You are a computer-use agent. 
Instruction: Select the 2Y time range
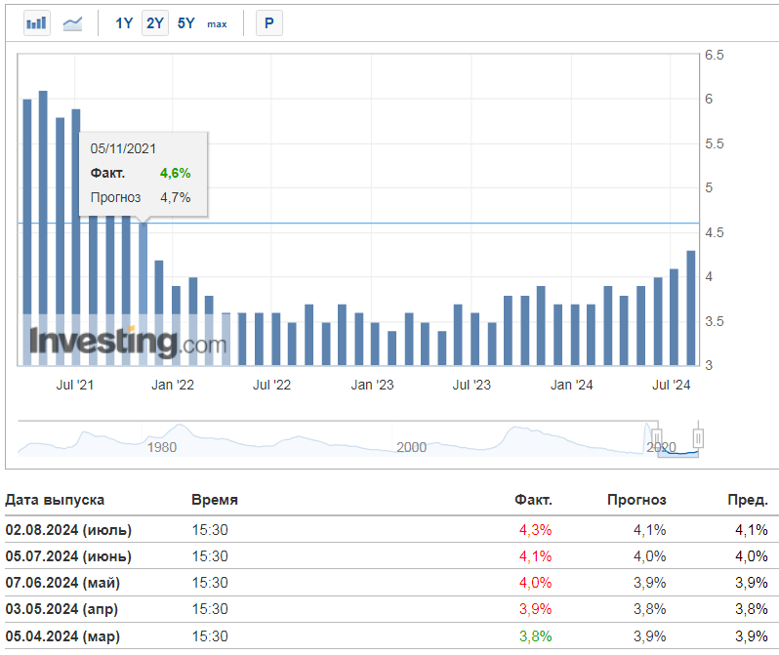point(154,23)
